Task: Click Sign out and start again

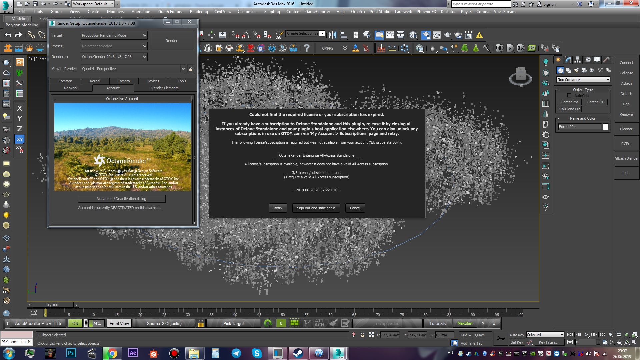Action: tap(316, 208)
